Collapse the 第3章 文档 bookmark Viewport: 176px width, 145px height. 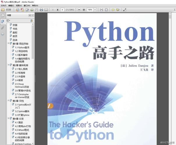(x=8, y=100)
